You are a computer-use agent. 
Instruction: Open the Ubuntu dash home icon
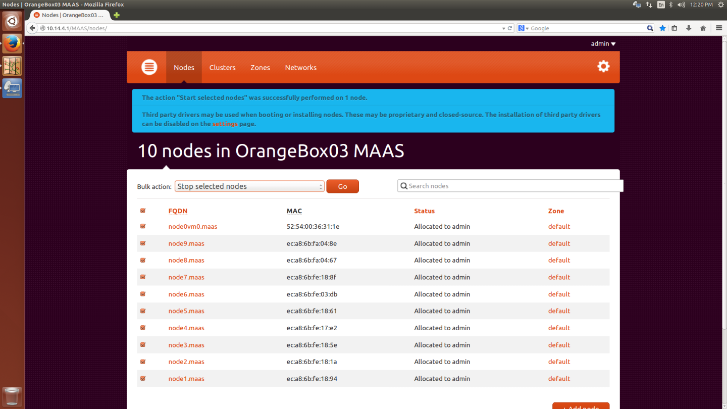(12, 21)
